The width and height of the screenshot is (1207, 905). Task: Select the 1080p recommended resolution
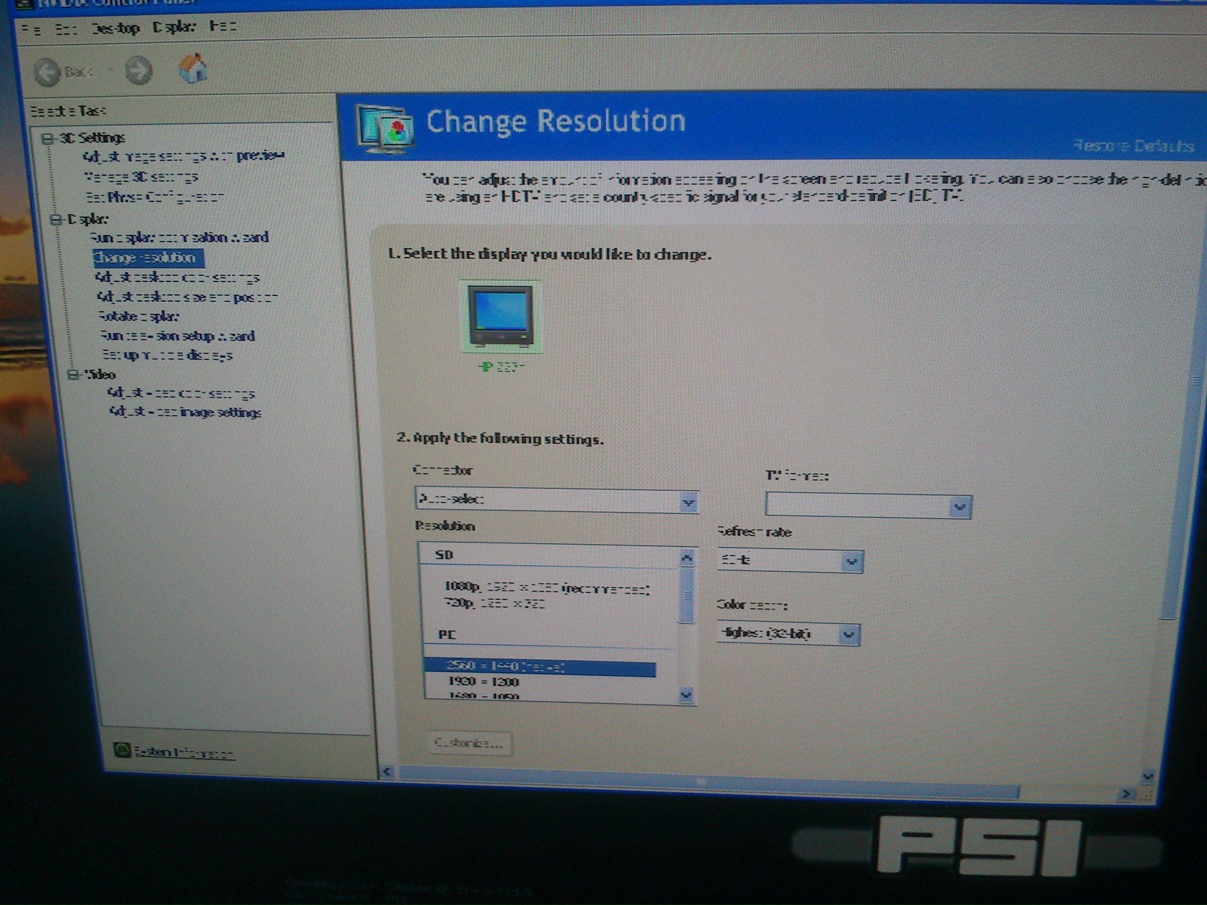point(547,588)
